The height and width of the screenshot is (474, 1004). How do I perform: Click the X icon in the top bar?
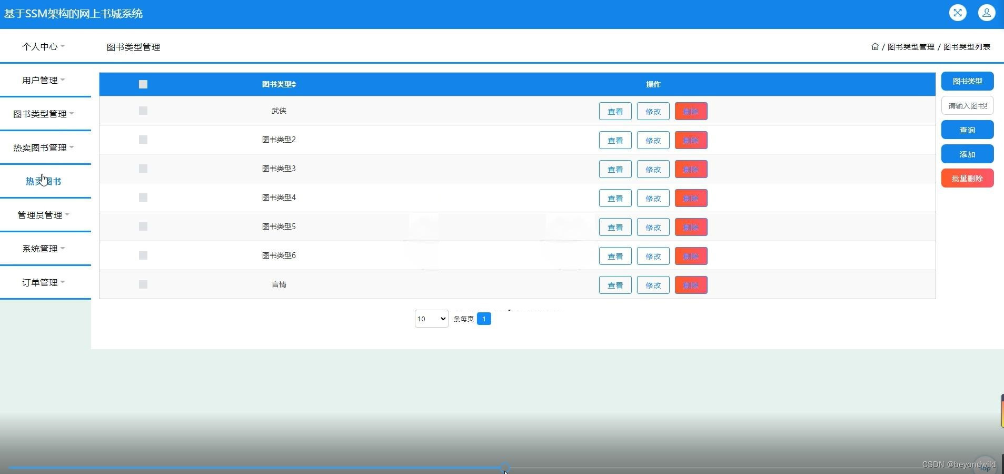958,13
